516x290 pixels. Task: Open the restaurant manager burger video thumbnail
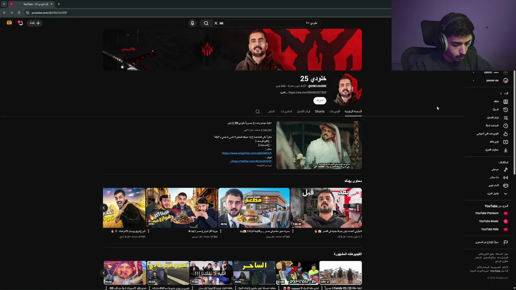click(254, 208)
